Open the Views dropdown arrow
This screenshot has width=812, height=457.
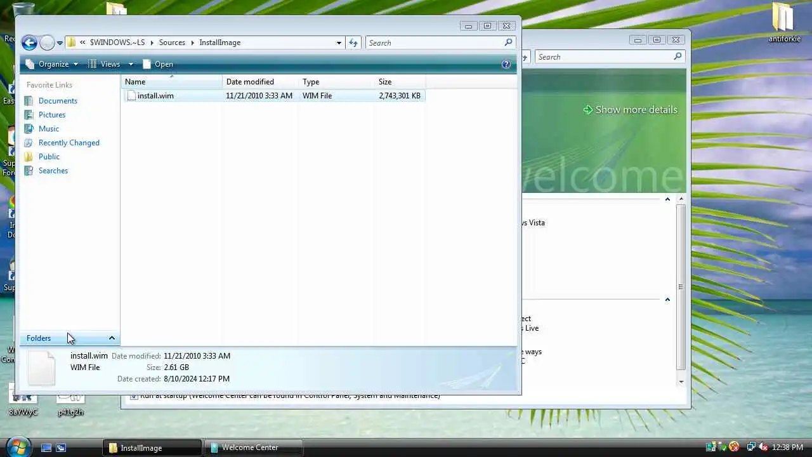click(x=131, y=64)
